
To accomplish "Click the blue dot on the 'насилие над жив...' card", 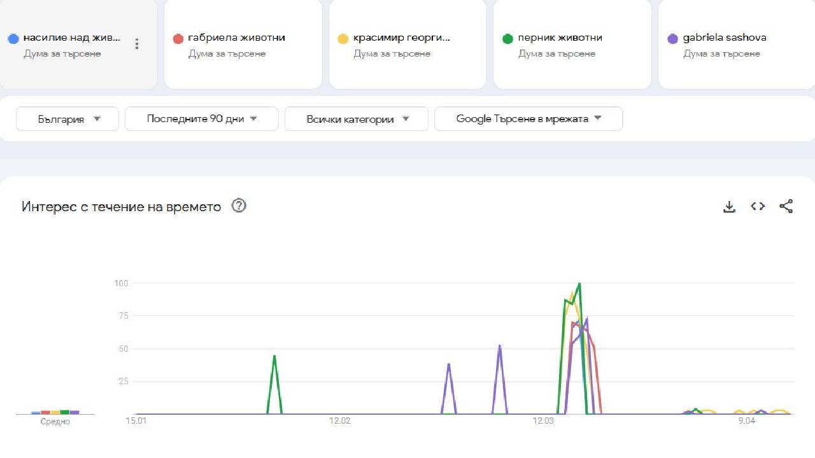I will click(14, 38).
